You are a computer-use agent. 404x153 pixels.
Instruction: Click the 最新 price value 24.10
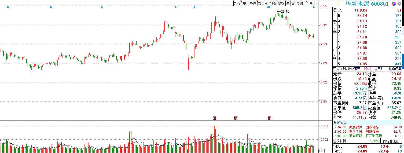(x=362, y=74)
